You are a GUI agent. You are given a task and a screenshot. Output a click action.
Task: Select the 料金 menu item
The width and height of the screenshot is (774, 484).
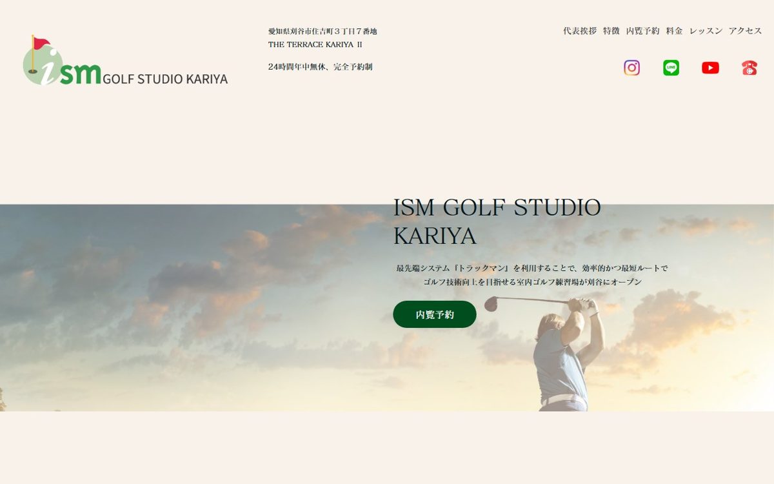675,31
